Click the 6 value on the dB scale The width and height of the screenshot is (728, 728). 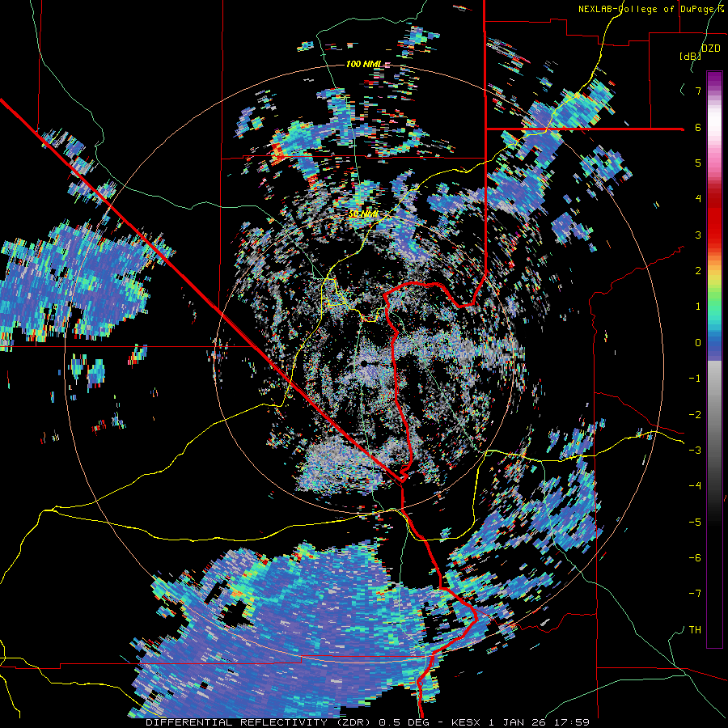(698, 127)
